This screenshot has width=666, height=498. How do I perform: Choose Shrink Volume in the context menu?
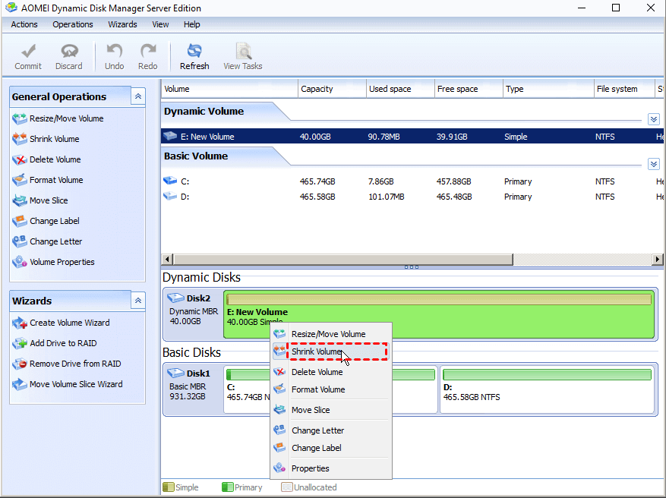click(317, 352)
